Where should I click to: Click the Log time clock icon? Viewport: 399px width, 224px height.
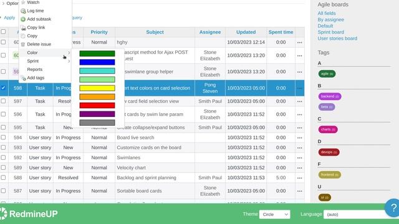23,11
